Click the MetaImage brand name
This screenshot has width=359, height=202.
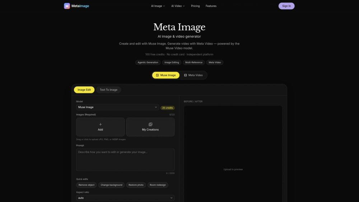click(80, 6)
